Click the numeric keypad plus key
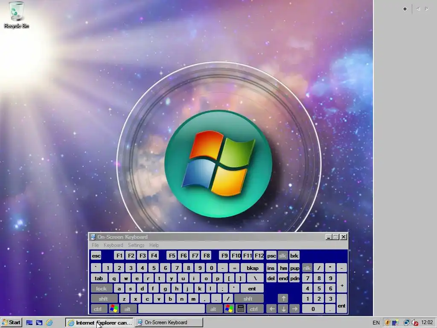This screenshot has height=328, width=437. pyautogui.click(x=342, y=284)
